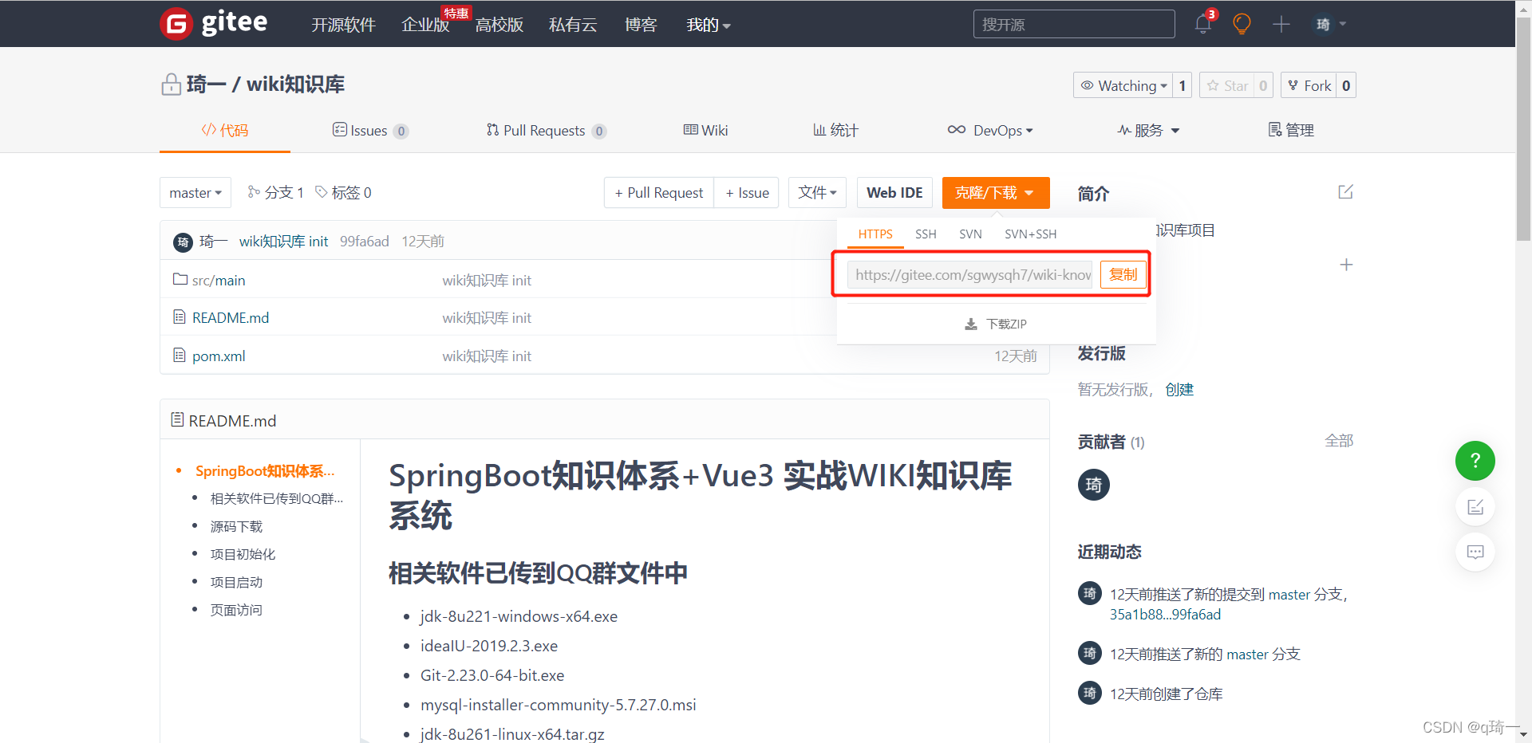Click the contributor avatar under 贡献者
This screenshot has width=1532, height=743.
(1094, 485)
